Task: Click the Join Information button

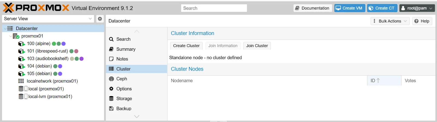Action: (x=223, y=46)
